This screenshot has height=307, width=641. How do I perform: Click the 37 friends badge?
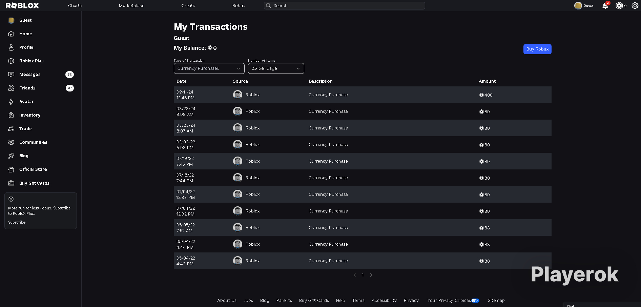(x=70, y=88)
